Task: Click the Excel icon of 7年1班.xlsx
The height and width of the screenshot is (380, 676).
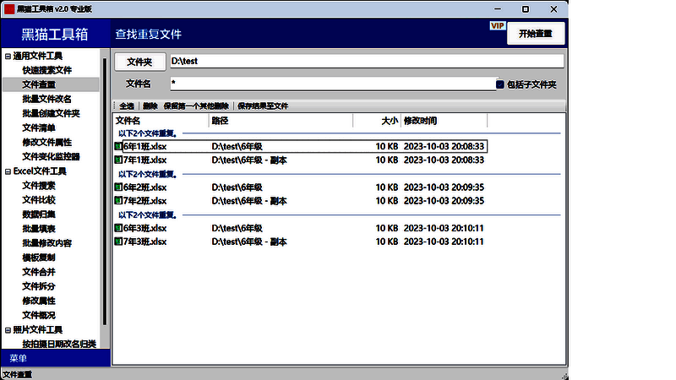Action: point(118,160)
